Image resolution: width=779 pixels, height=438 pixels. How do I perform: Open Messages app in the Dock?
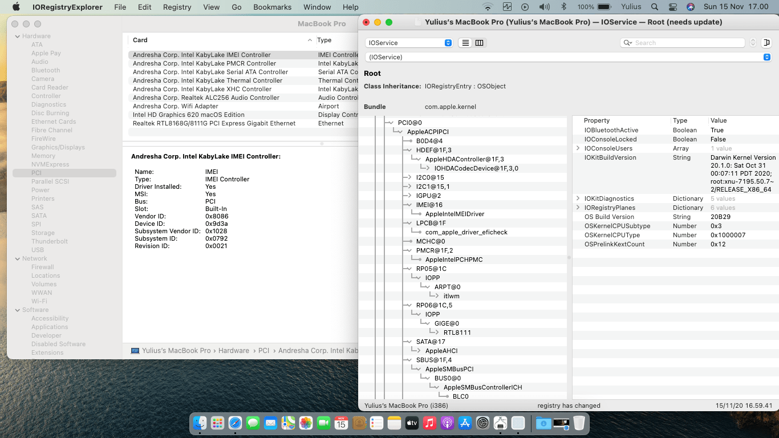point(253,423)
